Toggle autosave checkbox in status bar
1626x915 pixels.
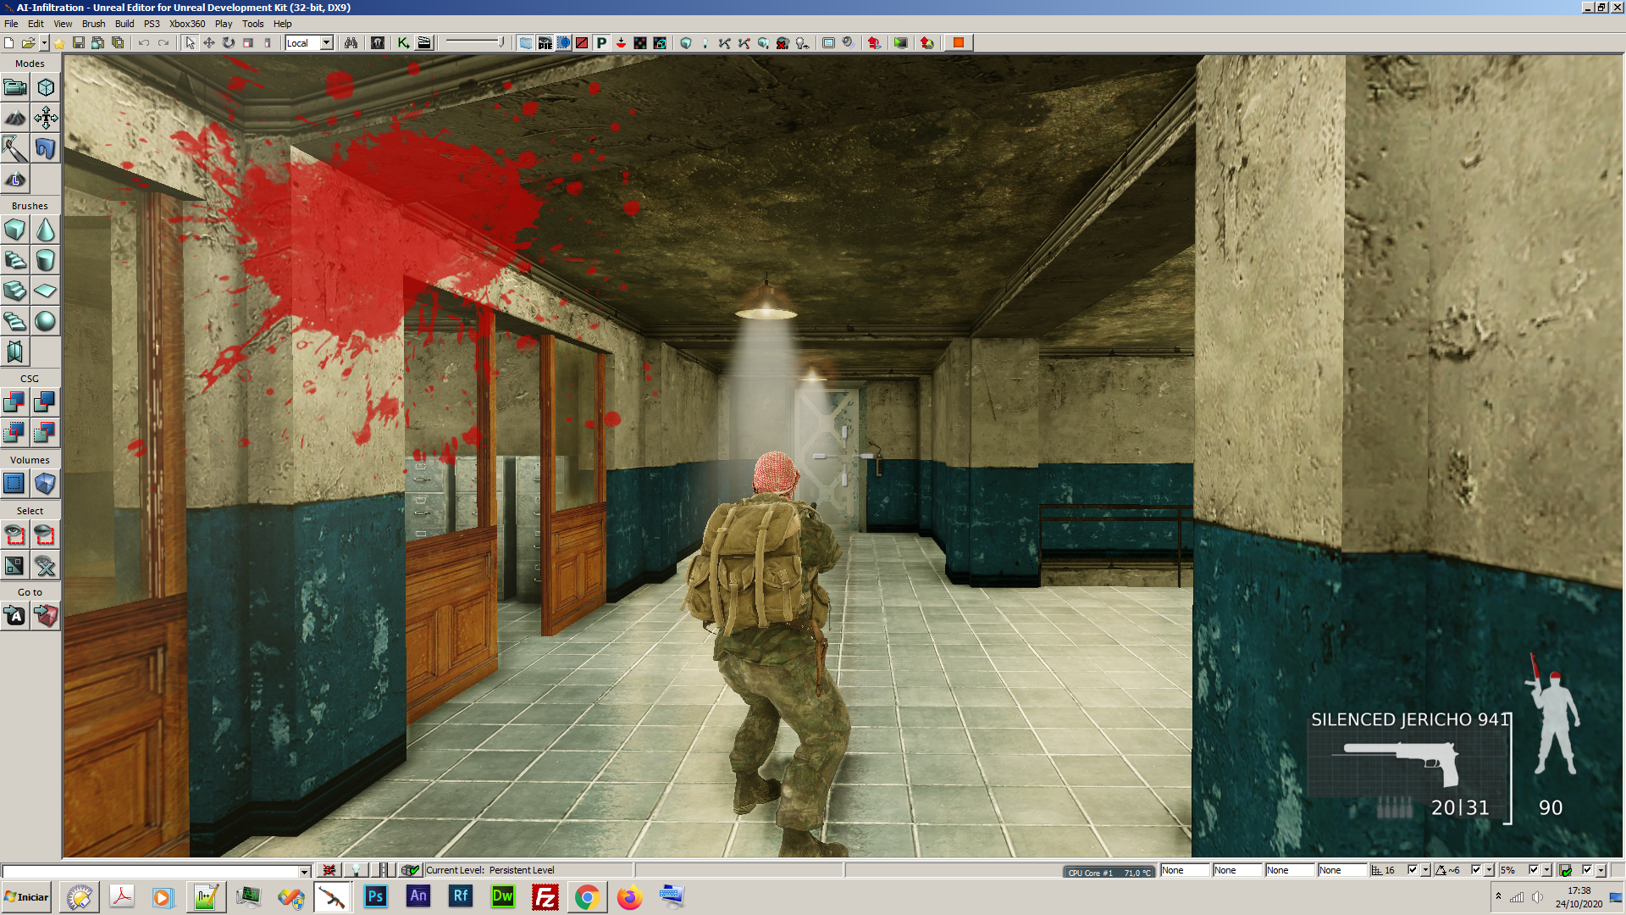point(1587,870)
